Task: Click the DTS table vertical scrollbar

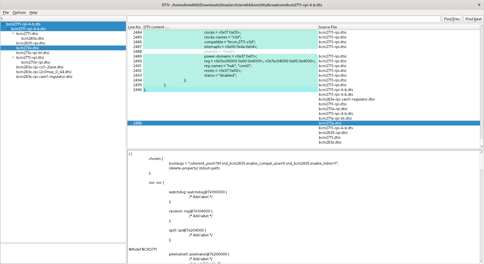Action: point(482,86)
